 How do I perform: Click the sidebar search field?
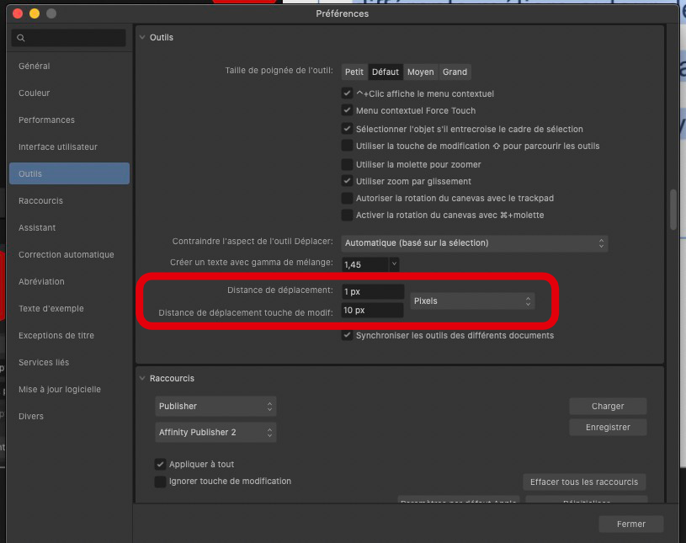69,38
